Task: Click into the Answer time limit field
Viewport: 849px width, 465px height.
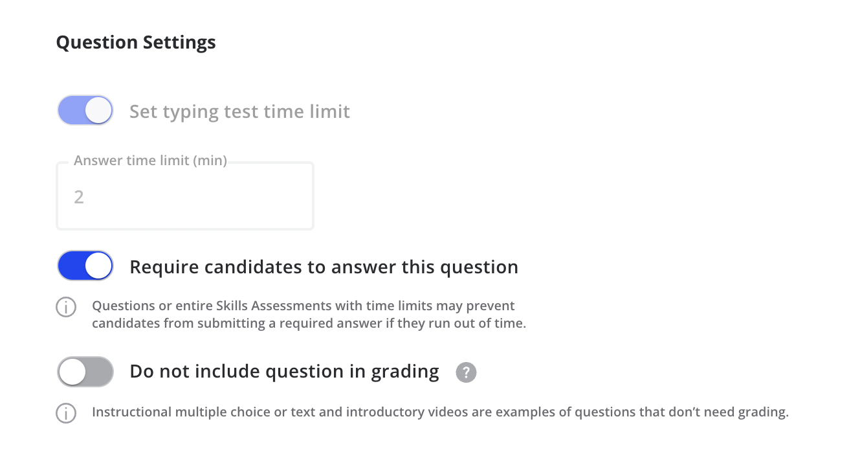Action: pos(185,196)
